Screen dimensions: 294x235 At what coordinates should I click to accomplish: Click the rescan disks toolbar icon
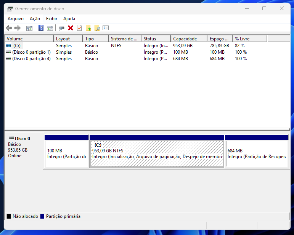click(x=61, y=28)
